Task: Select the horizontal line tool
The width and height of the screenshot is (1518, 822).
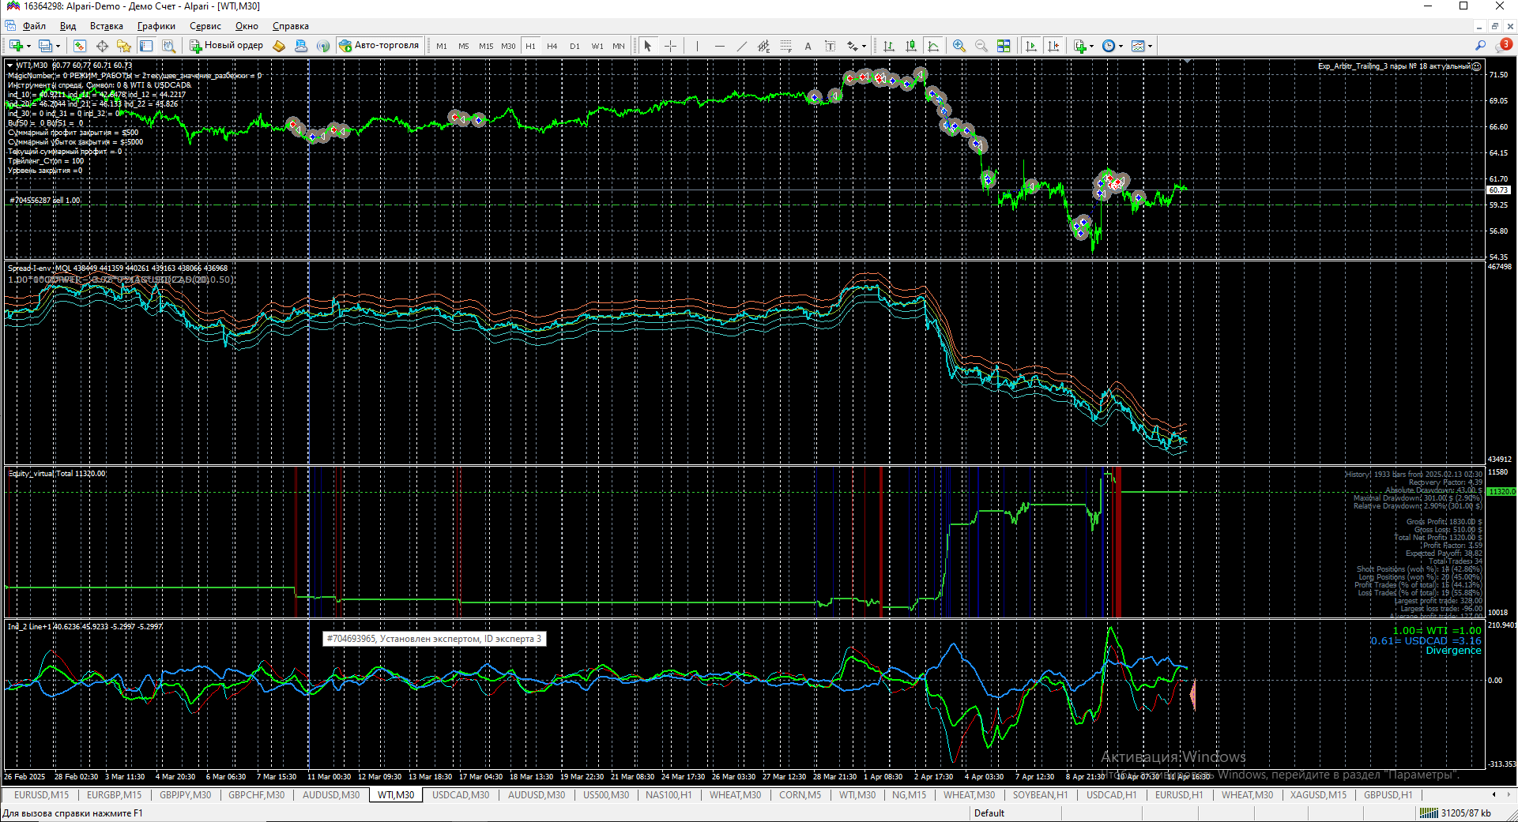Action: [719, 46]
